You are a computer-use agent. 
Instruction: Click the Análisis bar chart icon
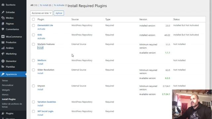[3, 48]
